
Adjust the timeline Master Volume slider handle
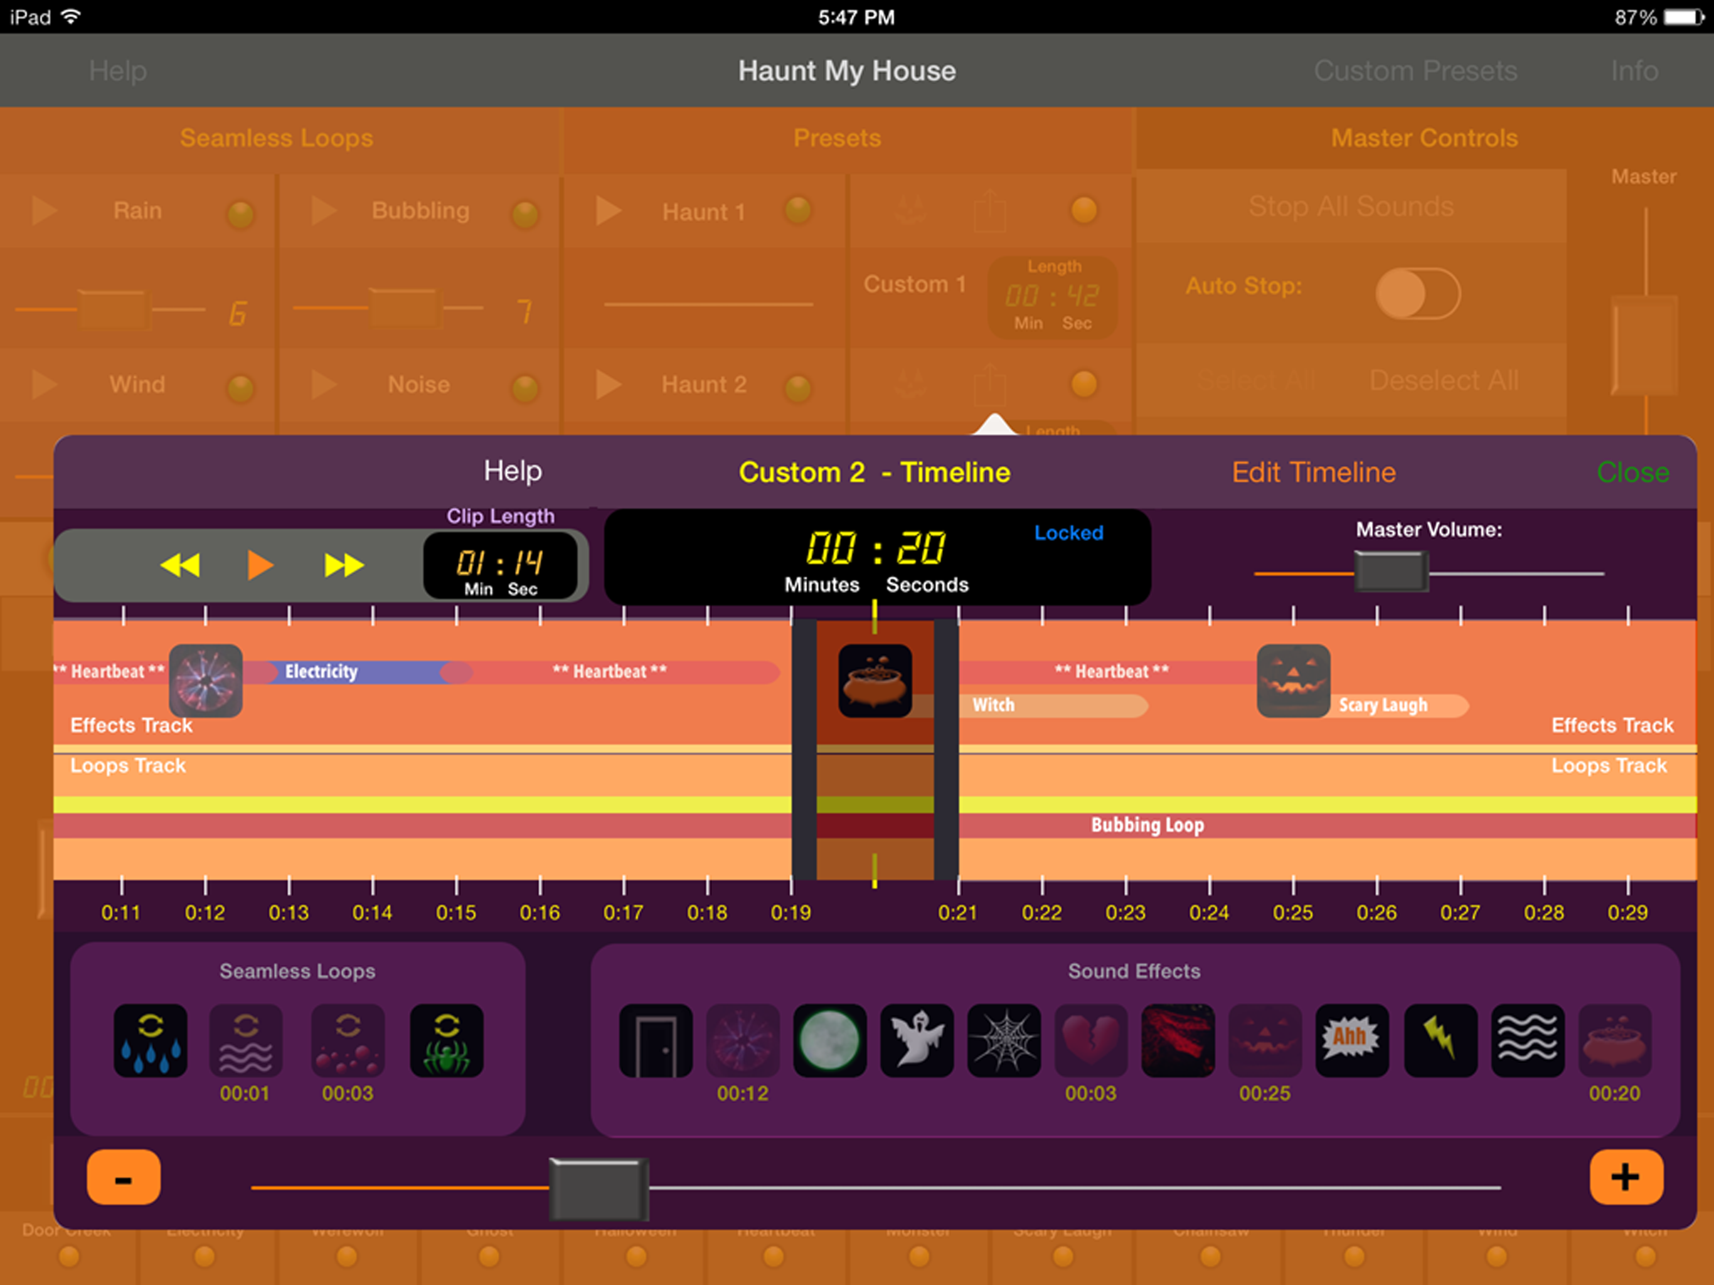click(x=1392, y=572)
